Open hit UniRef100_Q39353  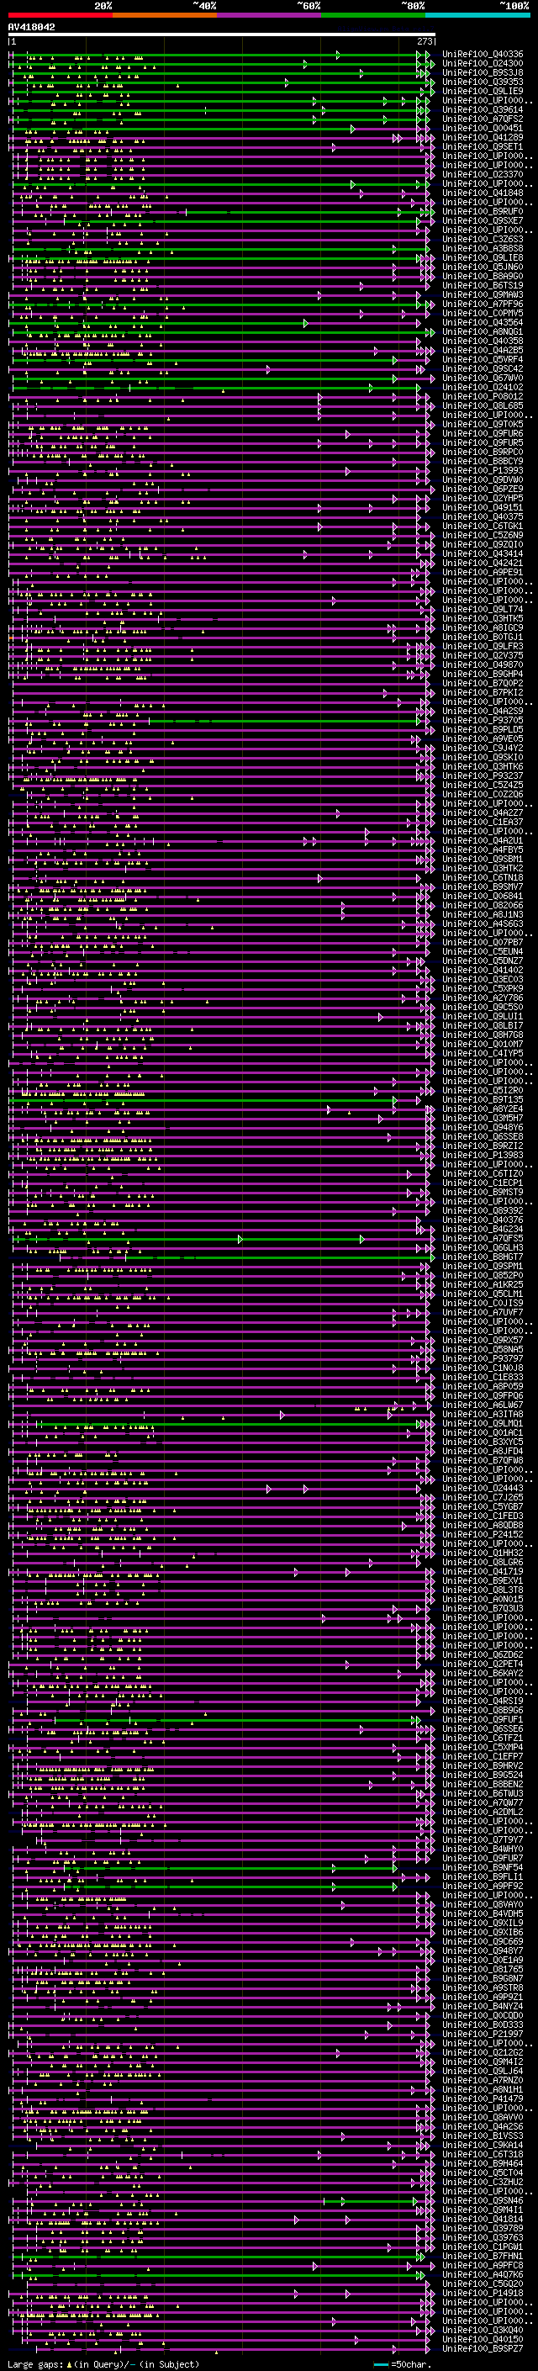(x=483, y=82)
